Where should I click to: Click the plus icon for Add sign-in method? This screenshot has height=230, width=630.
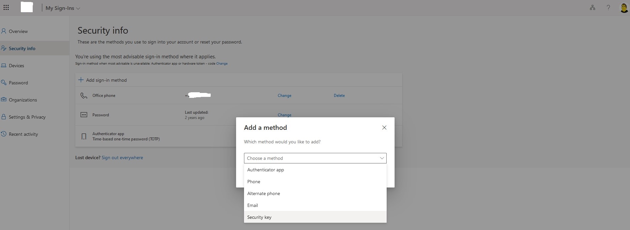coord(81,80)
